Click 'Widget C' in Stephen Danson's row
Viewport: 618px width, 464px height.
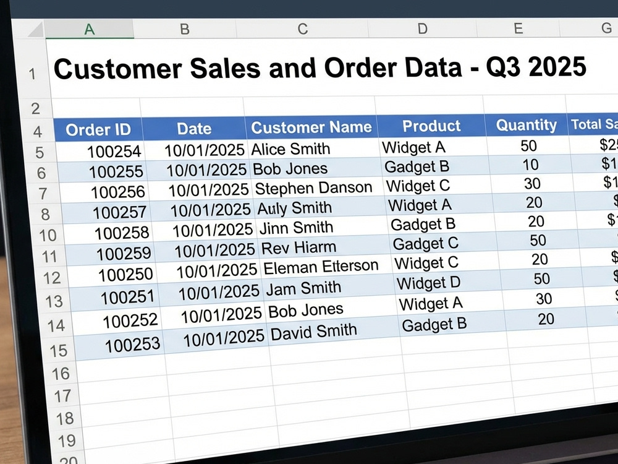click(x=438, y=186)
